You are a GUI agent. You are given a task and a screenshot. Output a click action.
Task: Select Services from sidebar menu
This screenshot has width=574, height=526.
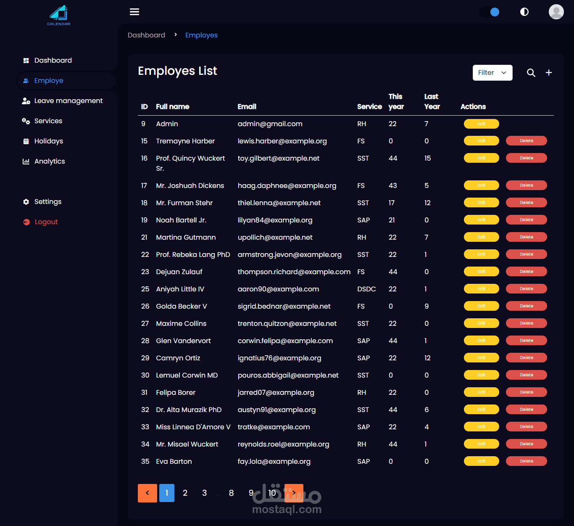pyautogui.click(x=48, y=121)
